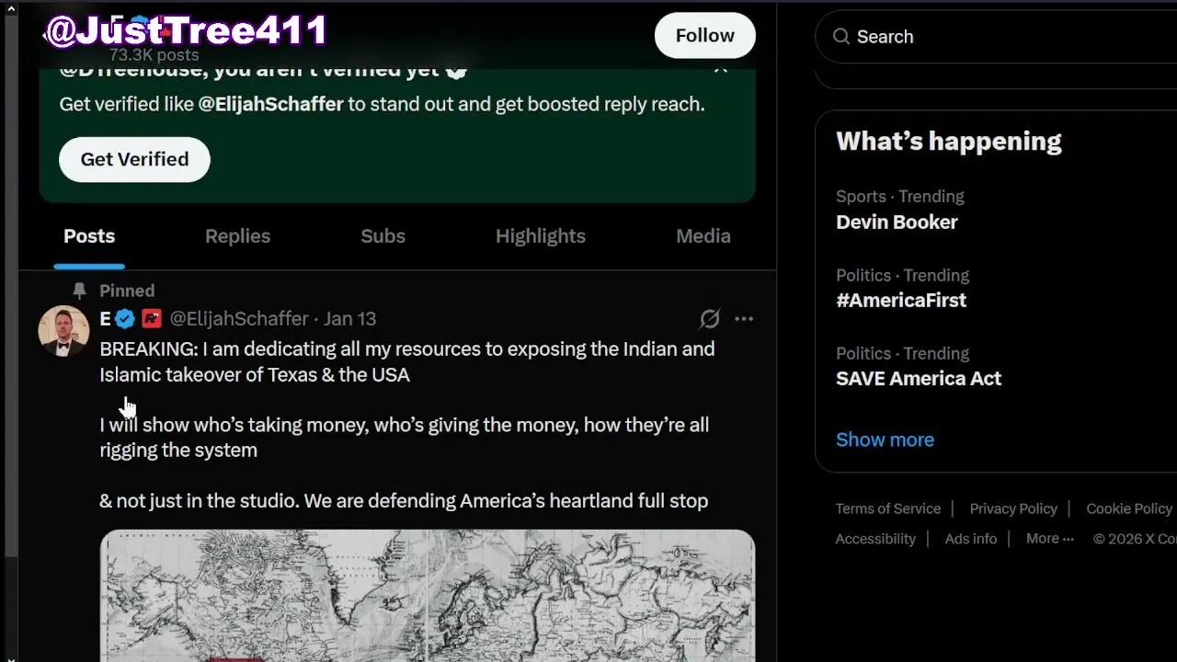Screen dimensions: 1177x662
Task: Open the map image in the post
Action: (x=428, y=595)
